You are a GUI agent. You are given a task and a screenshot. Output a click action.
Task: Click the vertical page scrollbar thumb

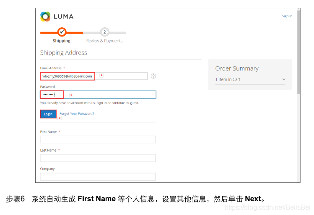[298, 51]
